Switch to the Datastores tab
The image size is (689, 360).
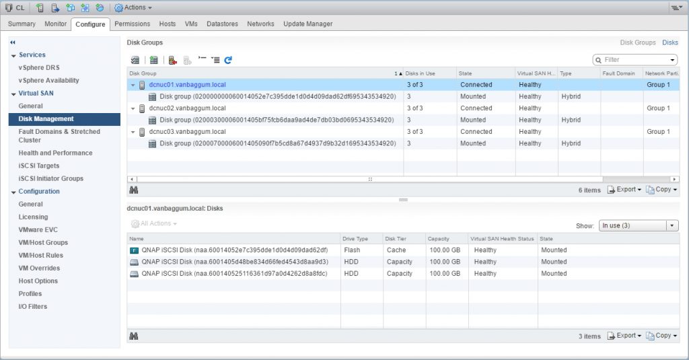pos(222,24)
